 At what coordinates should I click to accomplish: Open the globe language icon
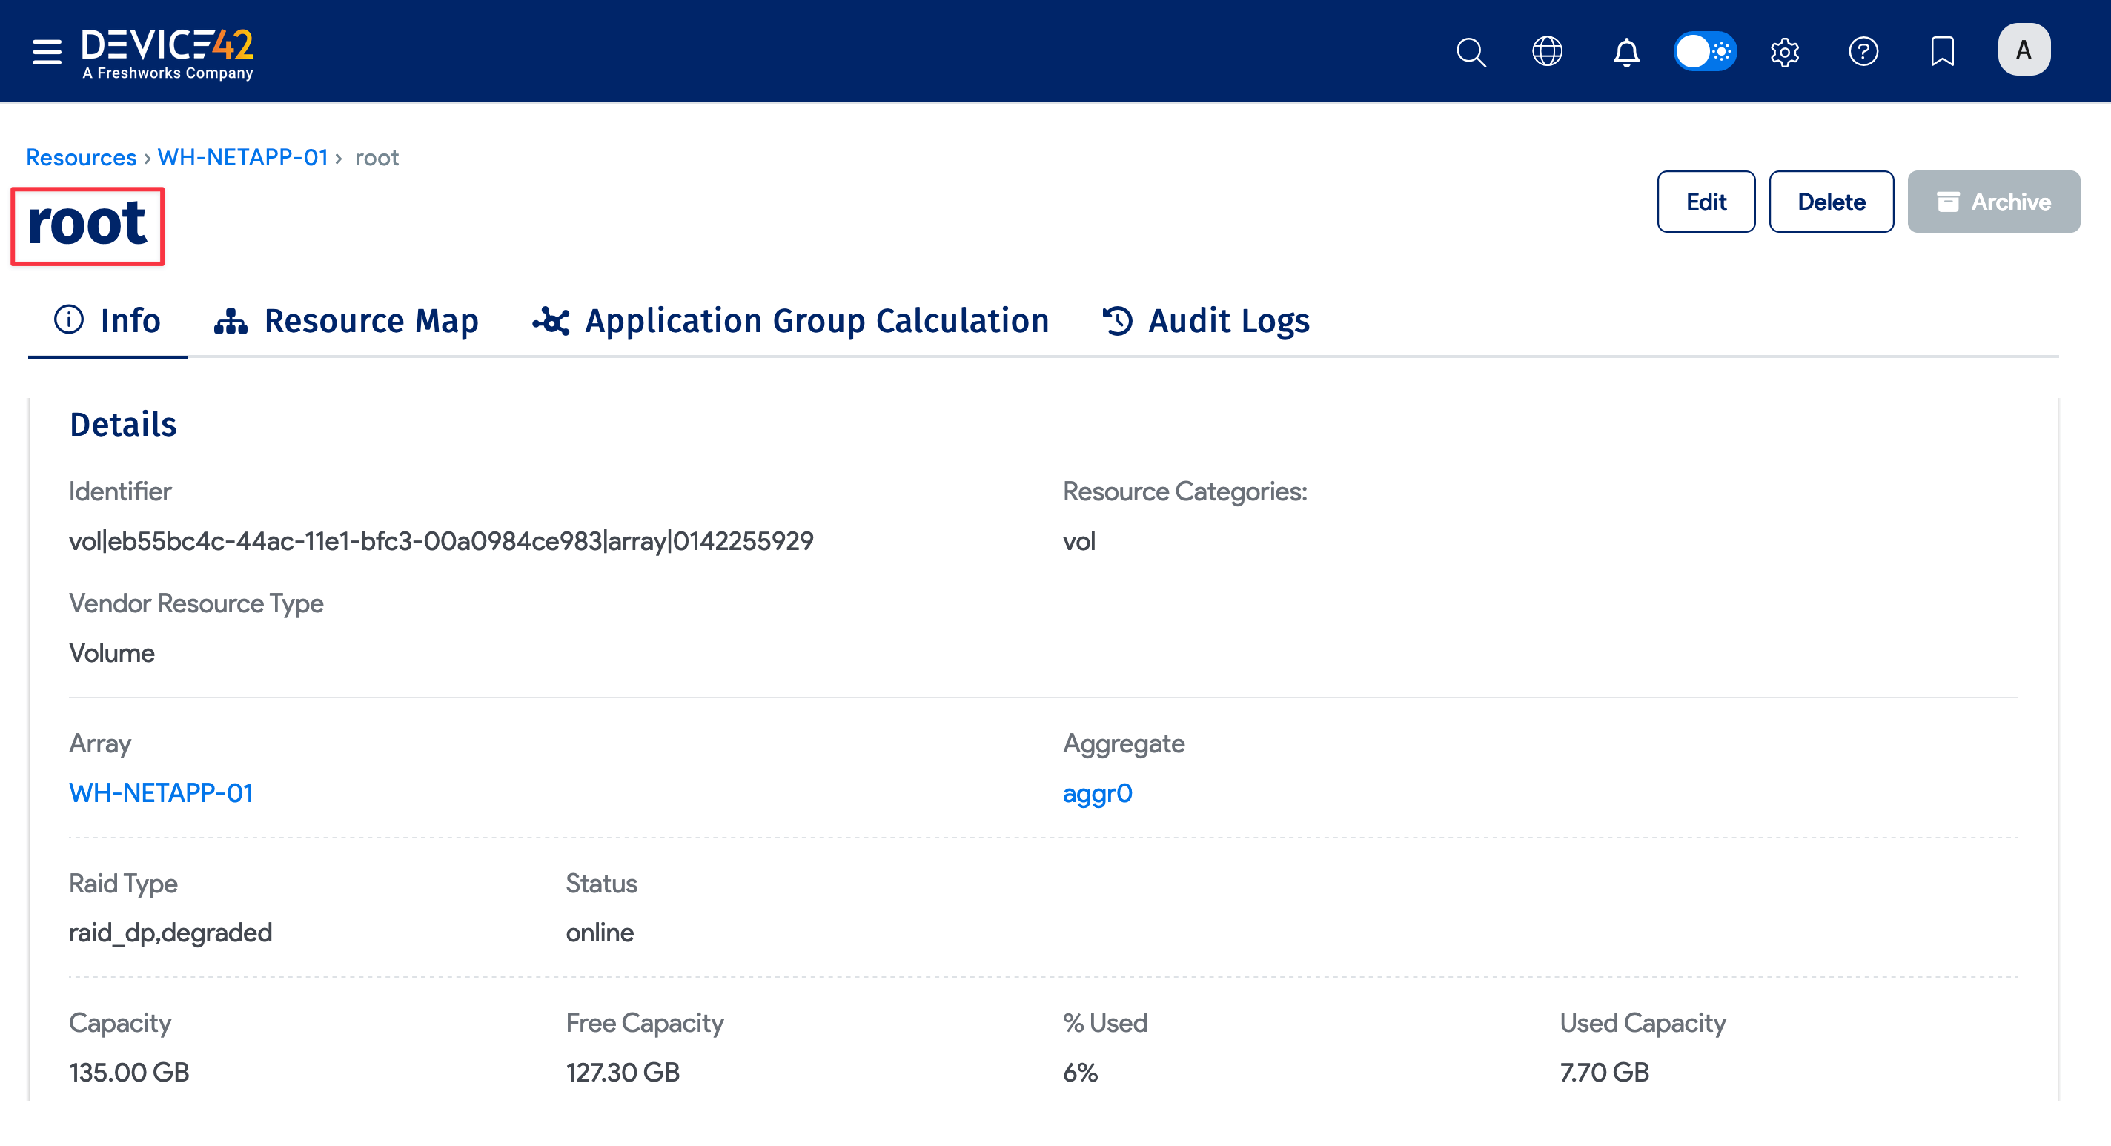click(1546, 52)
